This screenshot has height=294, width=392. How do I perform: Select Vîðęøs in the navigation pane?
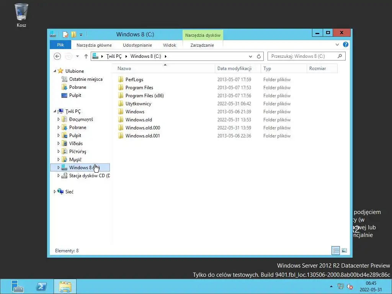(x=76, y=144)
